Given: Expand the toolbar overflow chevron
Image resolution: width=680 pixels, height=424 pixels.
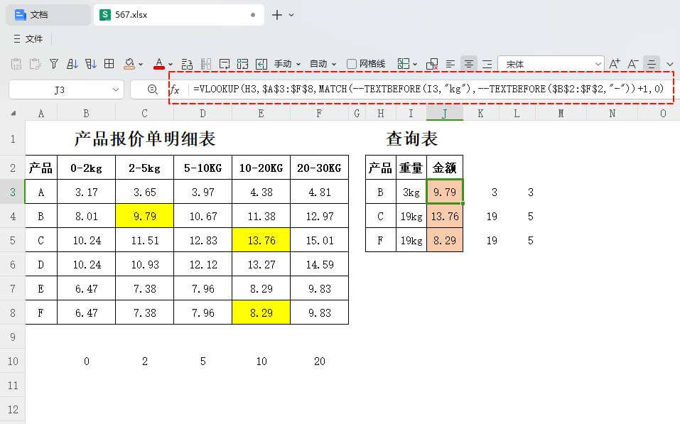Looking at the screenshot, I should [670, 64].
